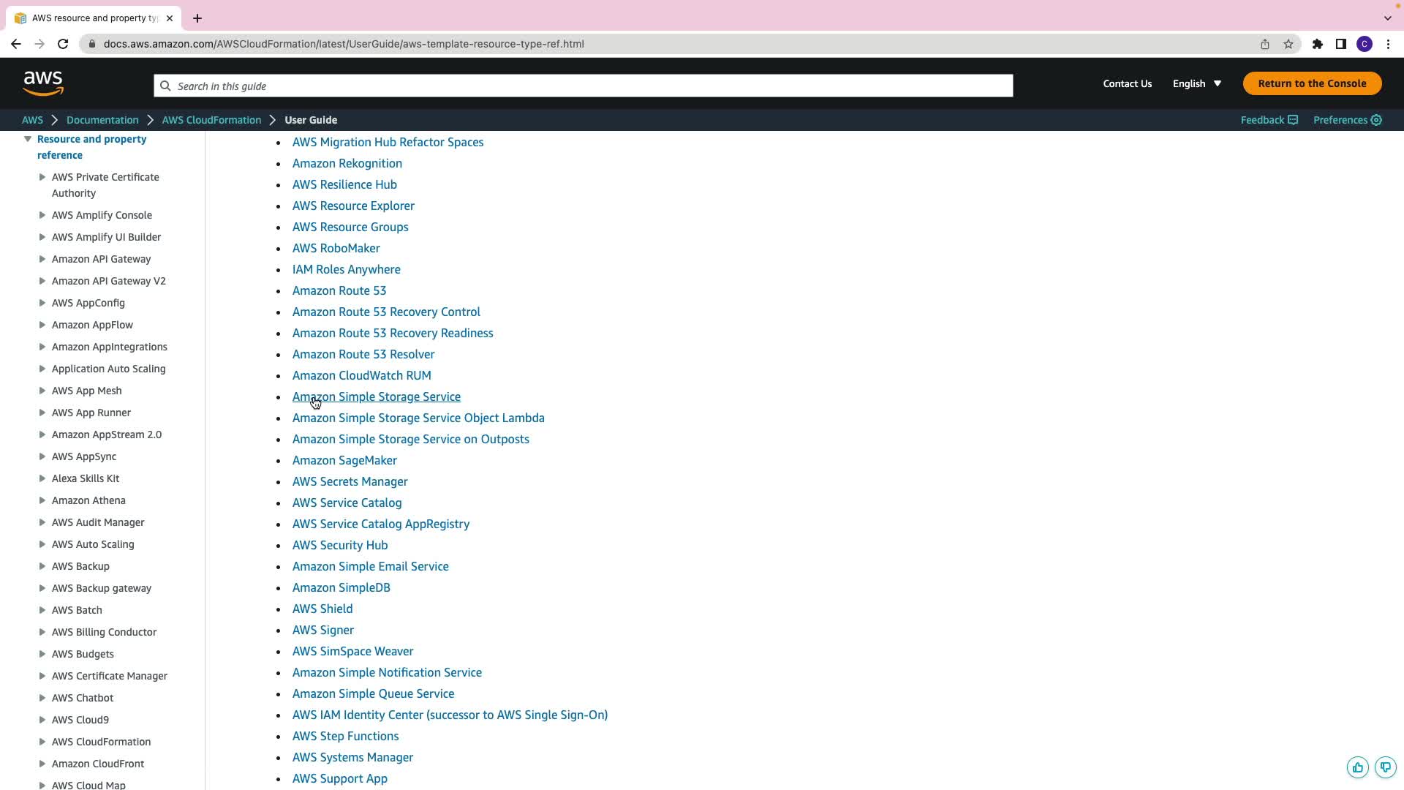
Task: Bookmark this page with star icon
Action: point(1288,44)
